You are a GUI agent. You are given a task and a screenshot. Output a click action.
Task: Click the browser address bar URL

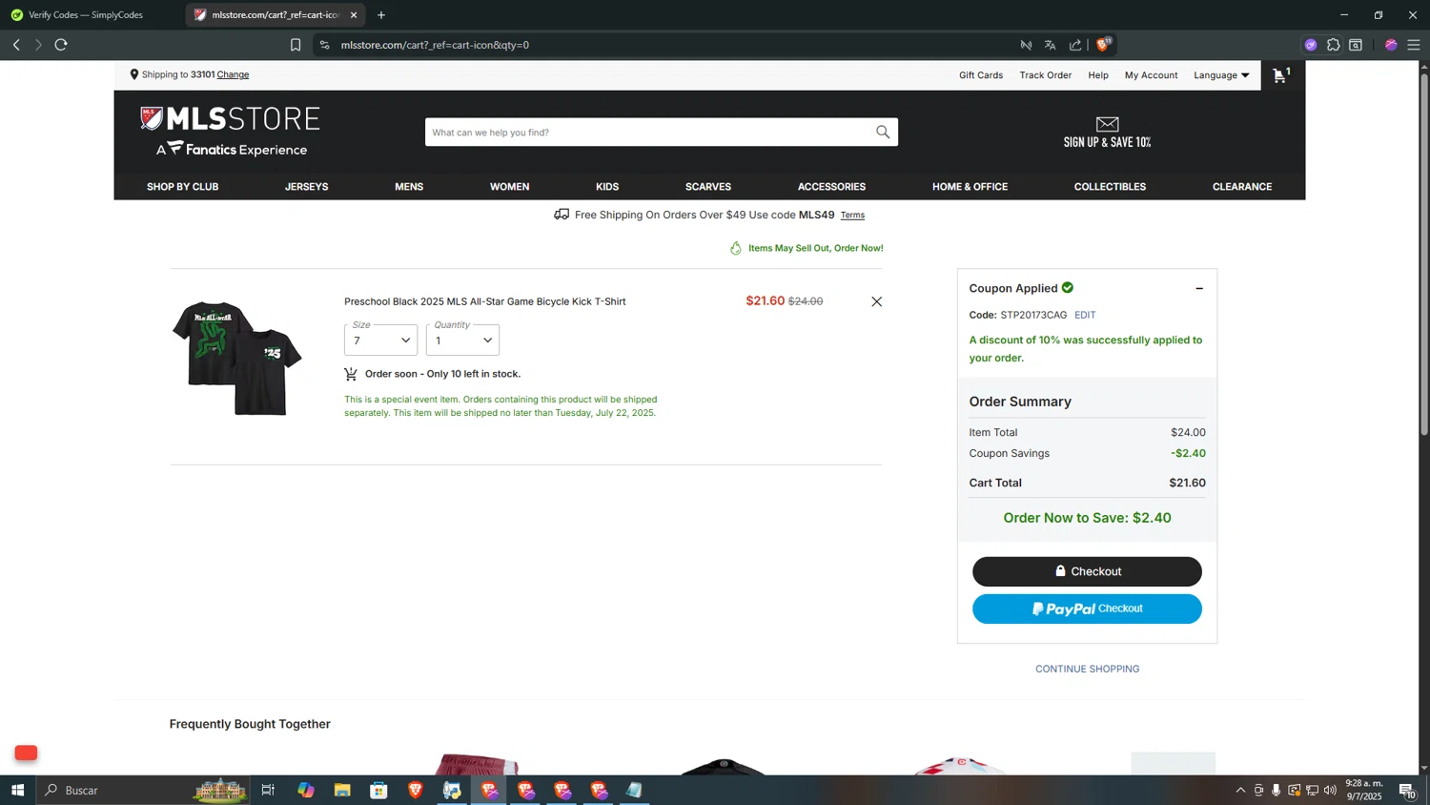(x=435, y=45)
